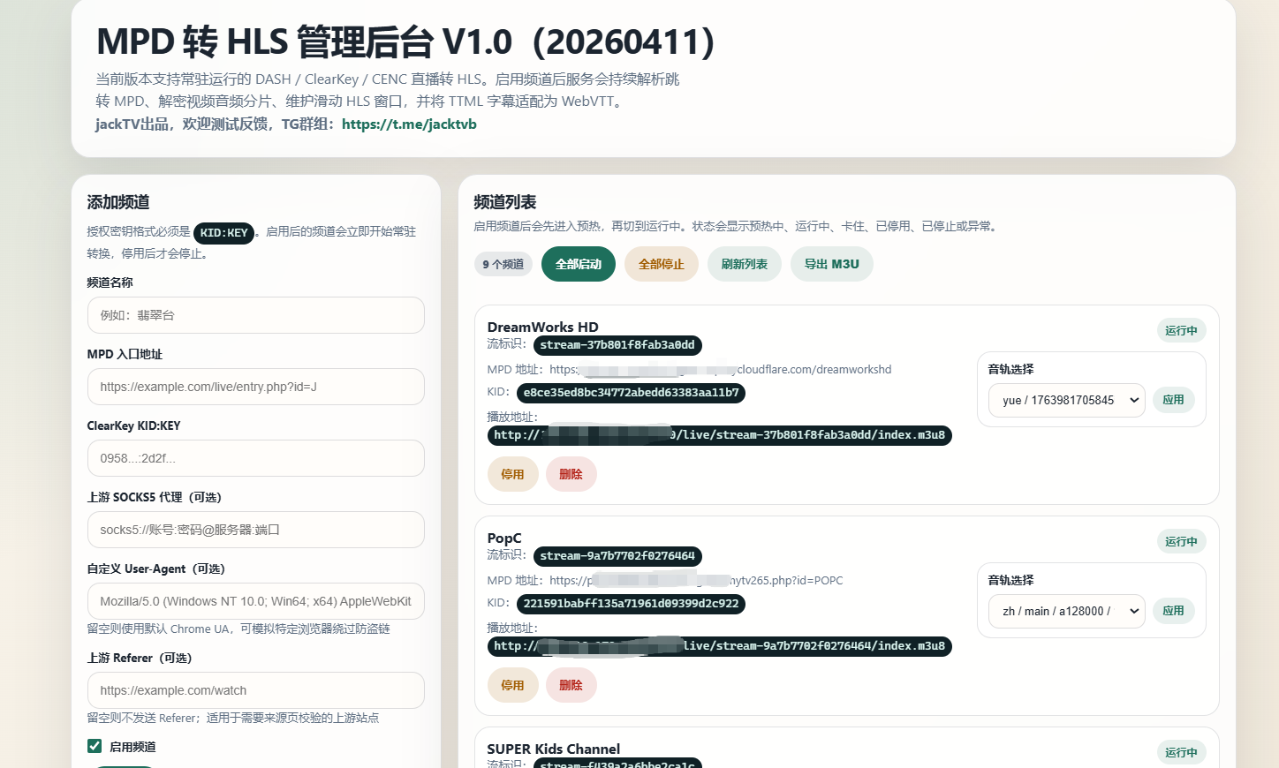Export playlist using 导出 M3U button

831,264
